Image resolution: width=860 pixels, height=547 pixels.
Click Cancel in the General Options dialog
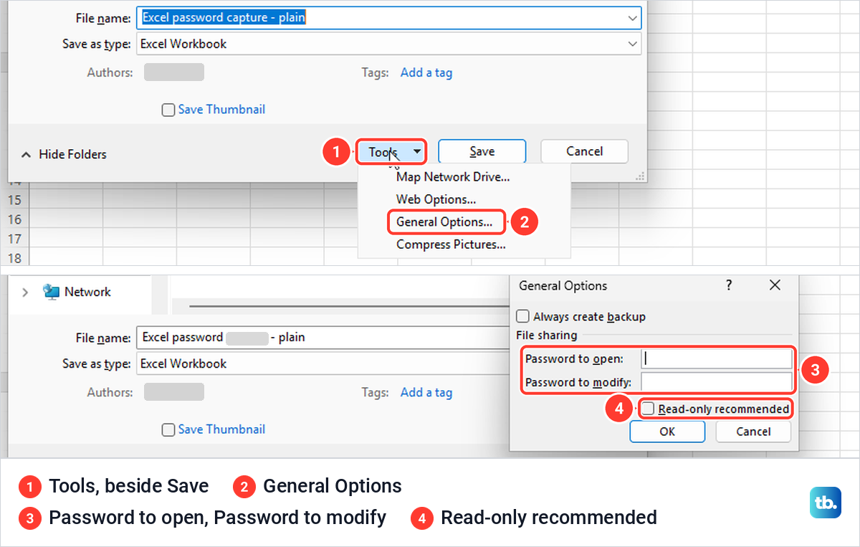tap(753, 432)
